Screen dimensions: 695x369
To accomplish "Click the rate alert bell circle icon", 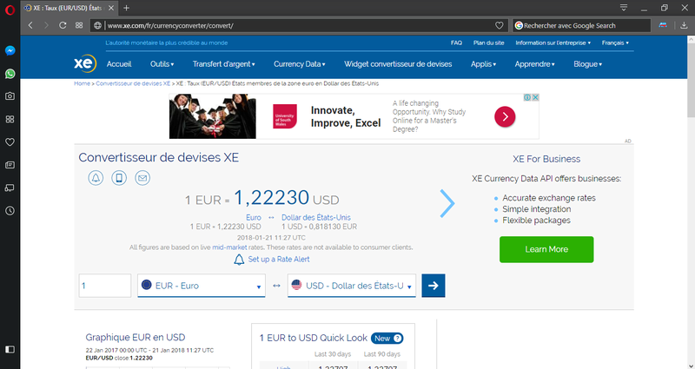I will coord(96,178).
